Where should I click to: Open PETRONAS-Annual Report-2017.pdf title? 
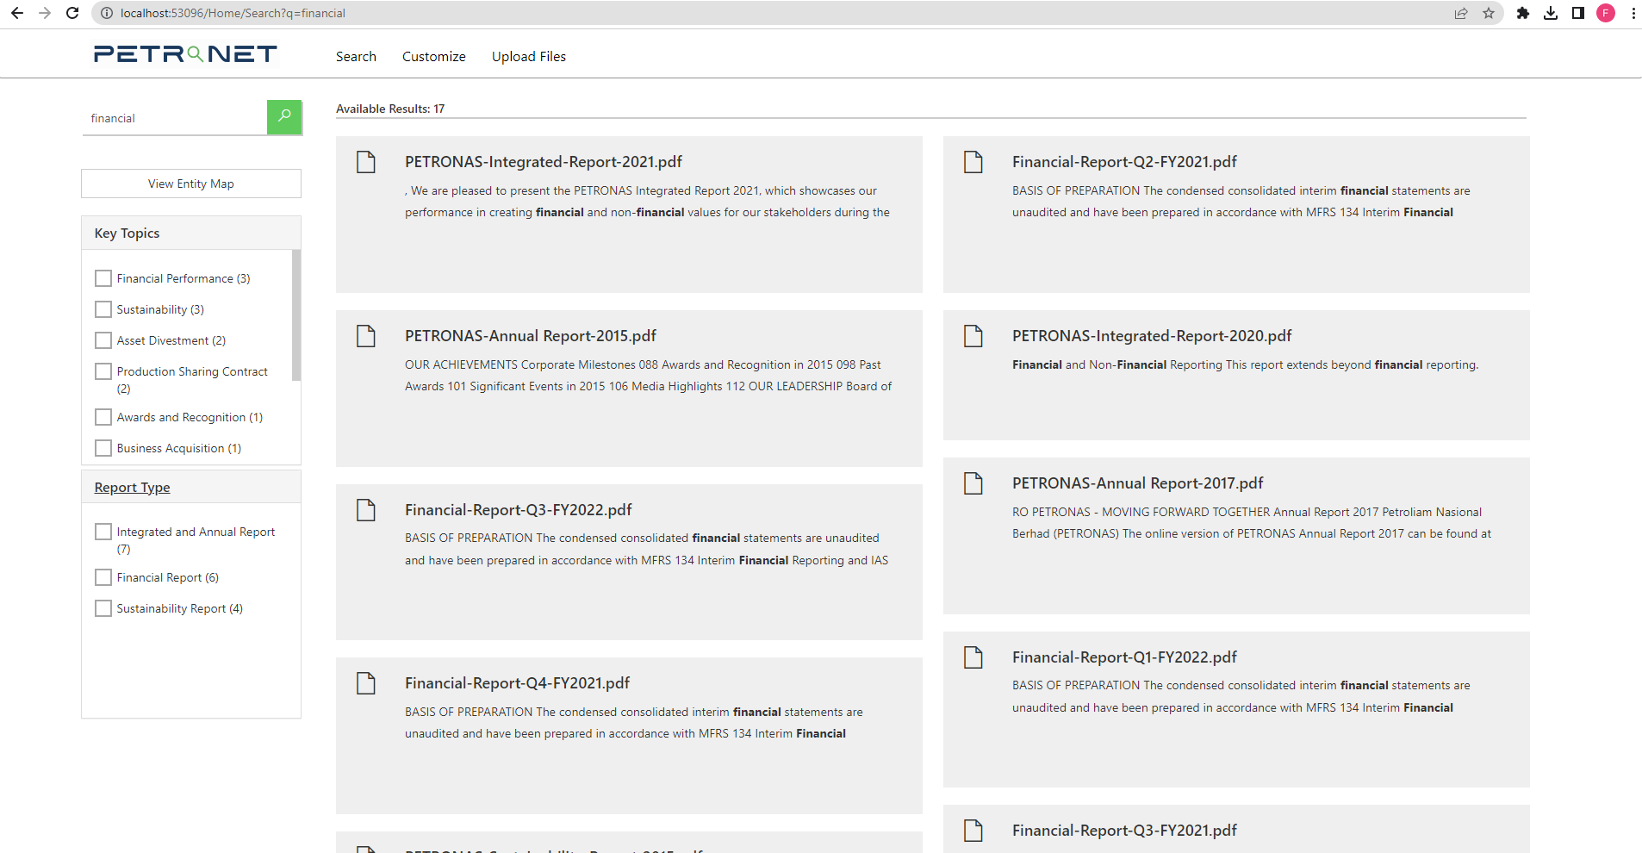1138,483
